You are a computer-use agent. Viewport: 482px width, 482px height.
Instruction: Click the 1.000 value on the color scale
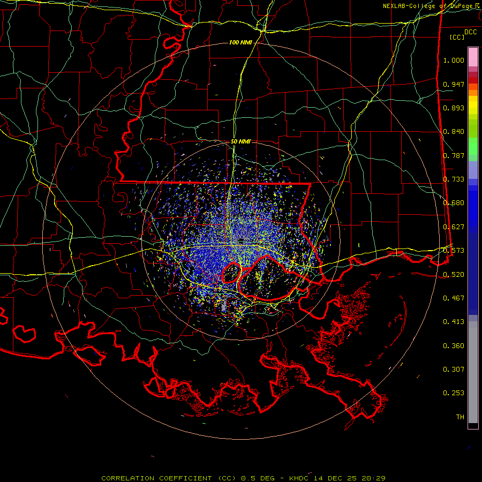[454, 60]
